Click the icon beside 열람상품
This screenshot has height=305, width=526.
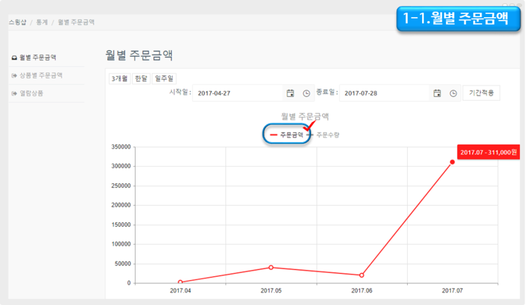point(14,93)
